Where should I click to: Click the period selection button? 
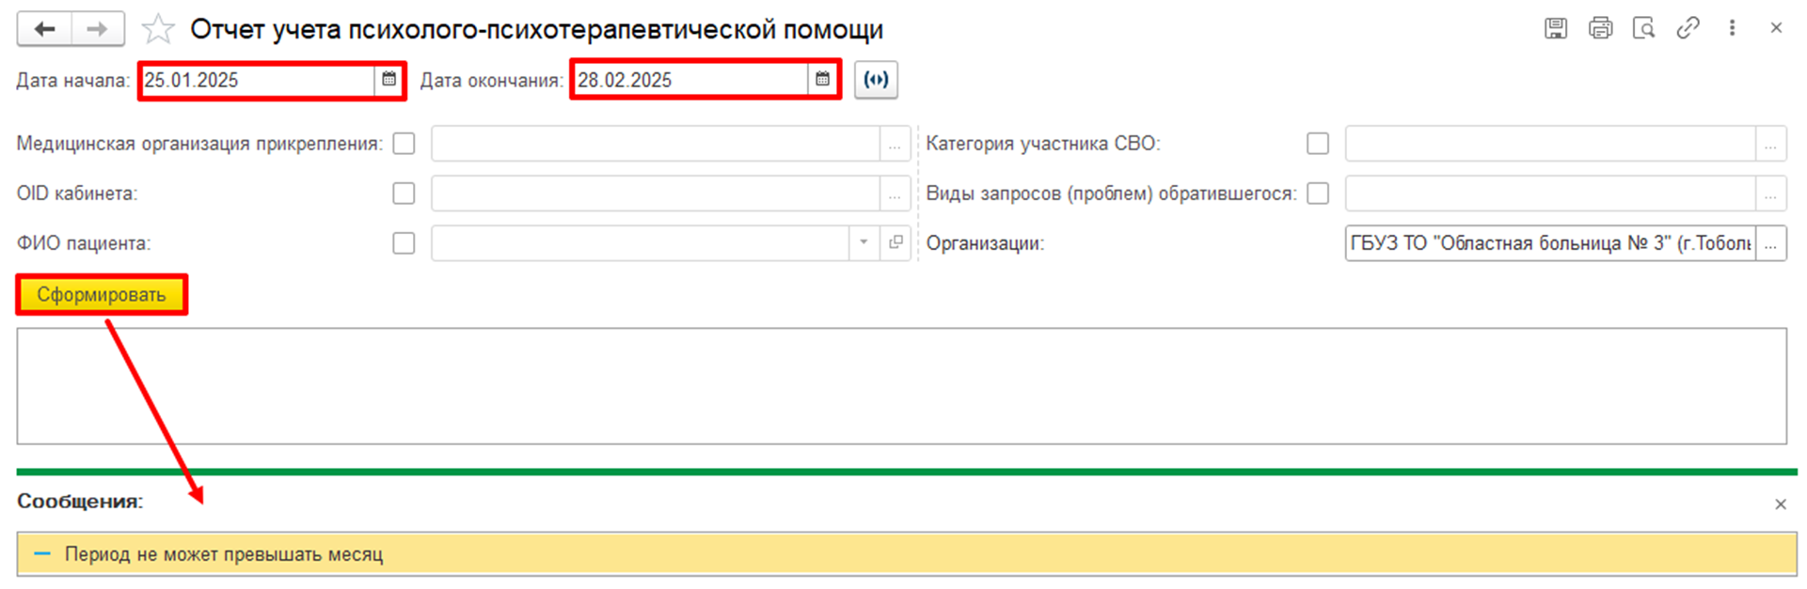[876, 80]
